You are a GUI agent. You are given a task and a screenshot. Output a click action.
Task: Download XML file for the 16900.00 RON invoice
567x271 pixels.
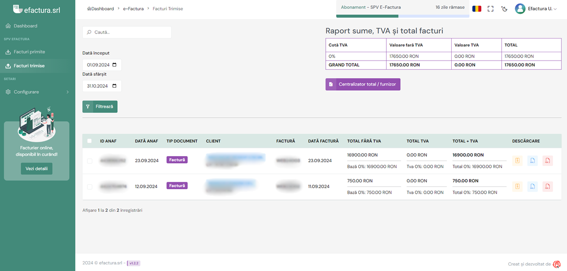pyautogui.click(x=533, y=161)
